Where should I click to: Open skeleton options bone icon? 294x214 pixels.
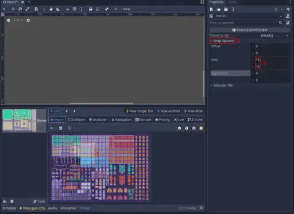click(107, 9)
